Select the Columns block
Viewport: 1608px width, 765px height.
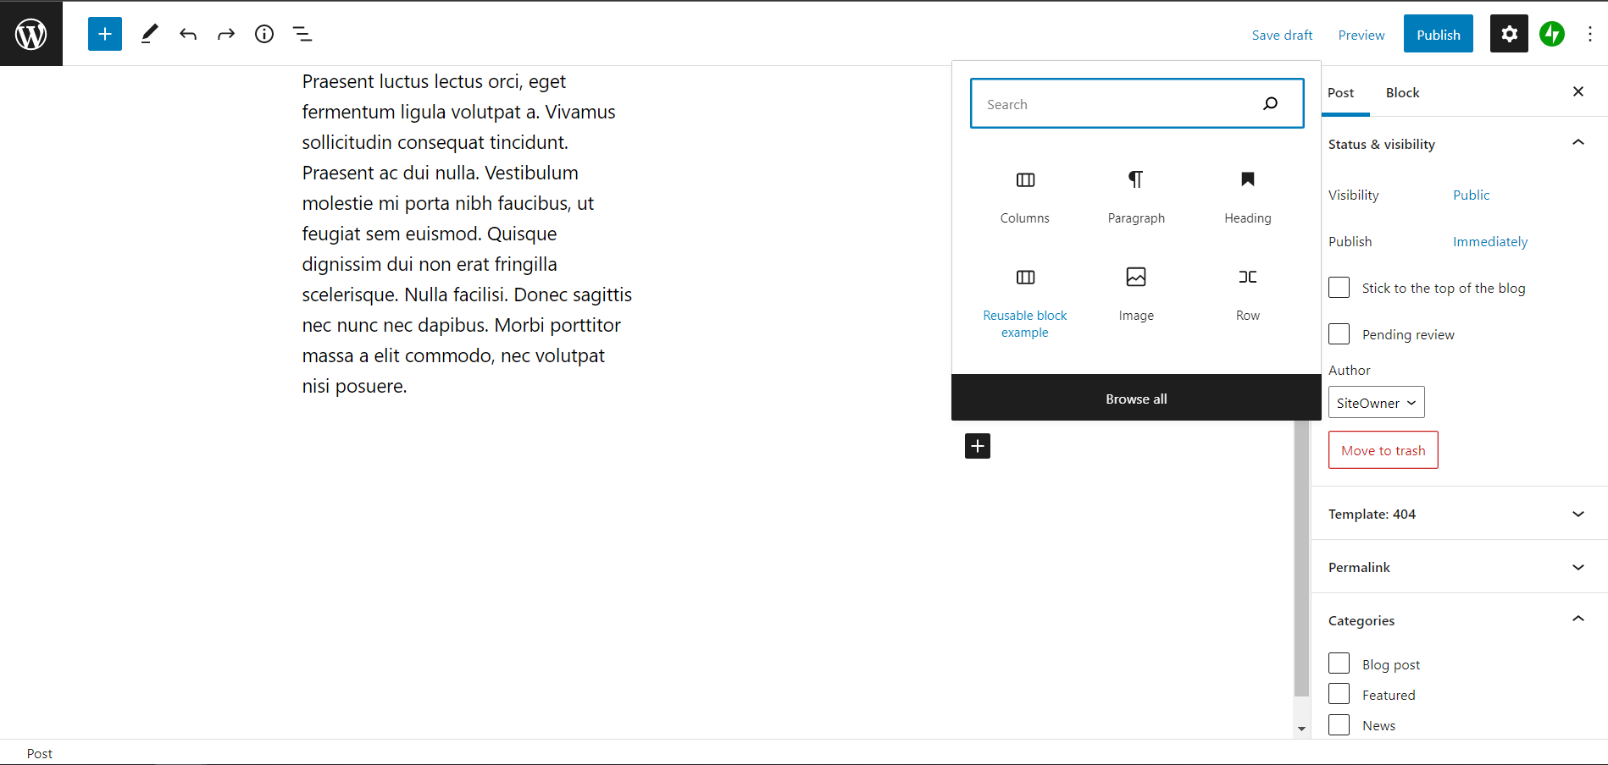tap(1024, 196)
